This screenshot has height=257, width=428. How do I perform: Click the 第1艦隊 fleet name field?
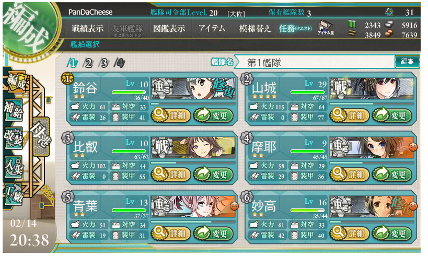point(315,63)
